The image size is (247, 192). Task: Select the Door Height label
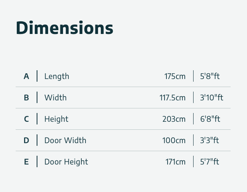(66, 162)
